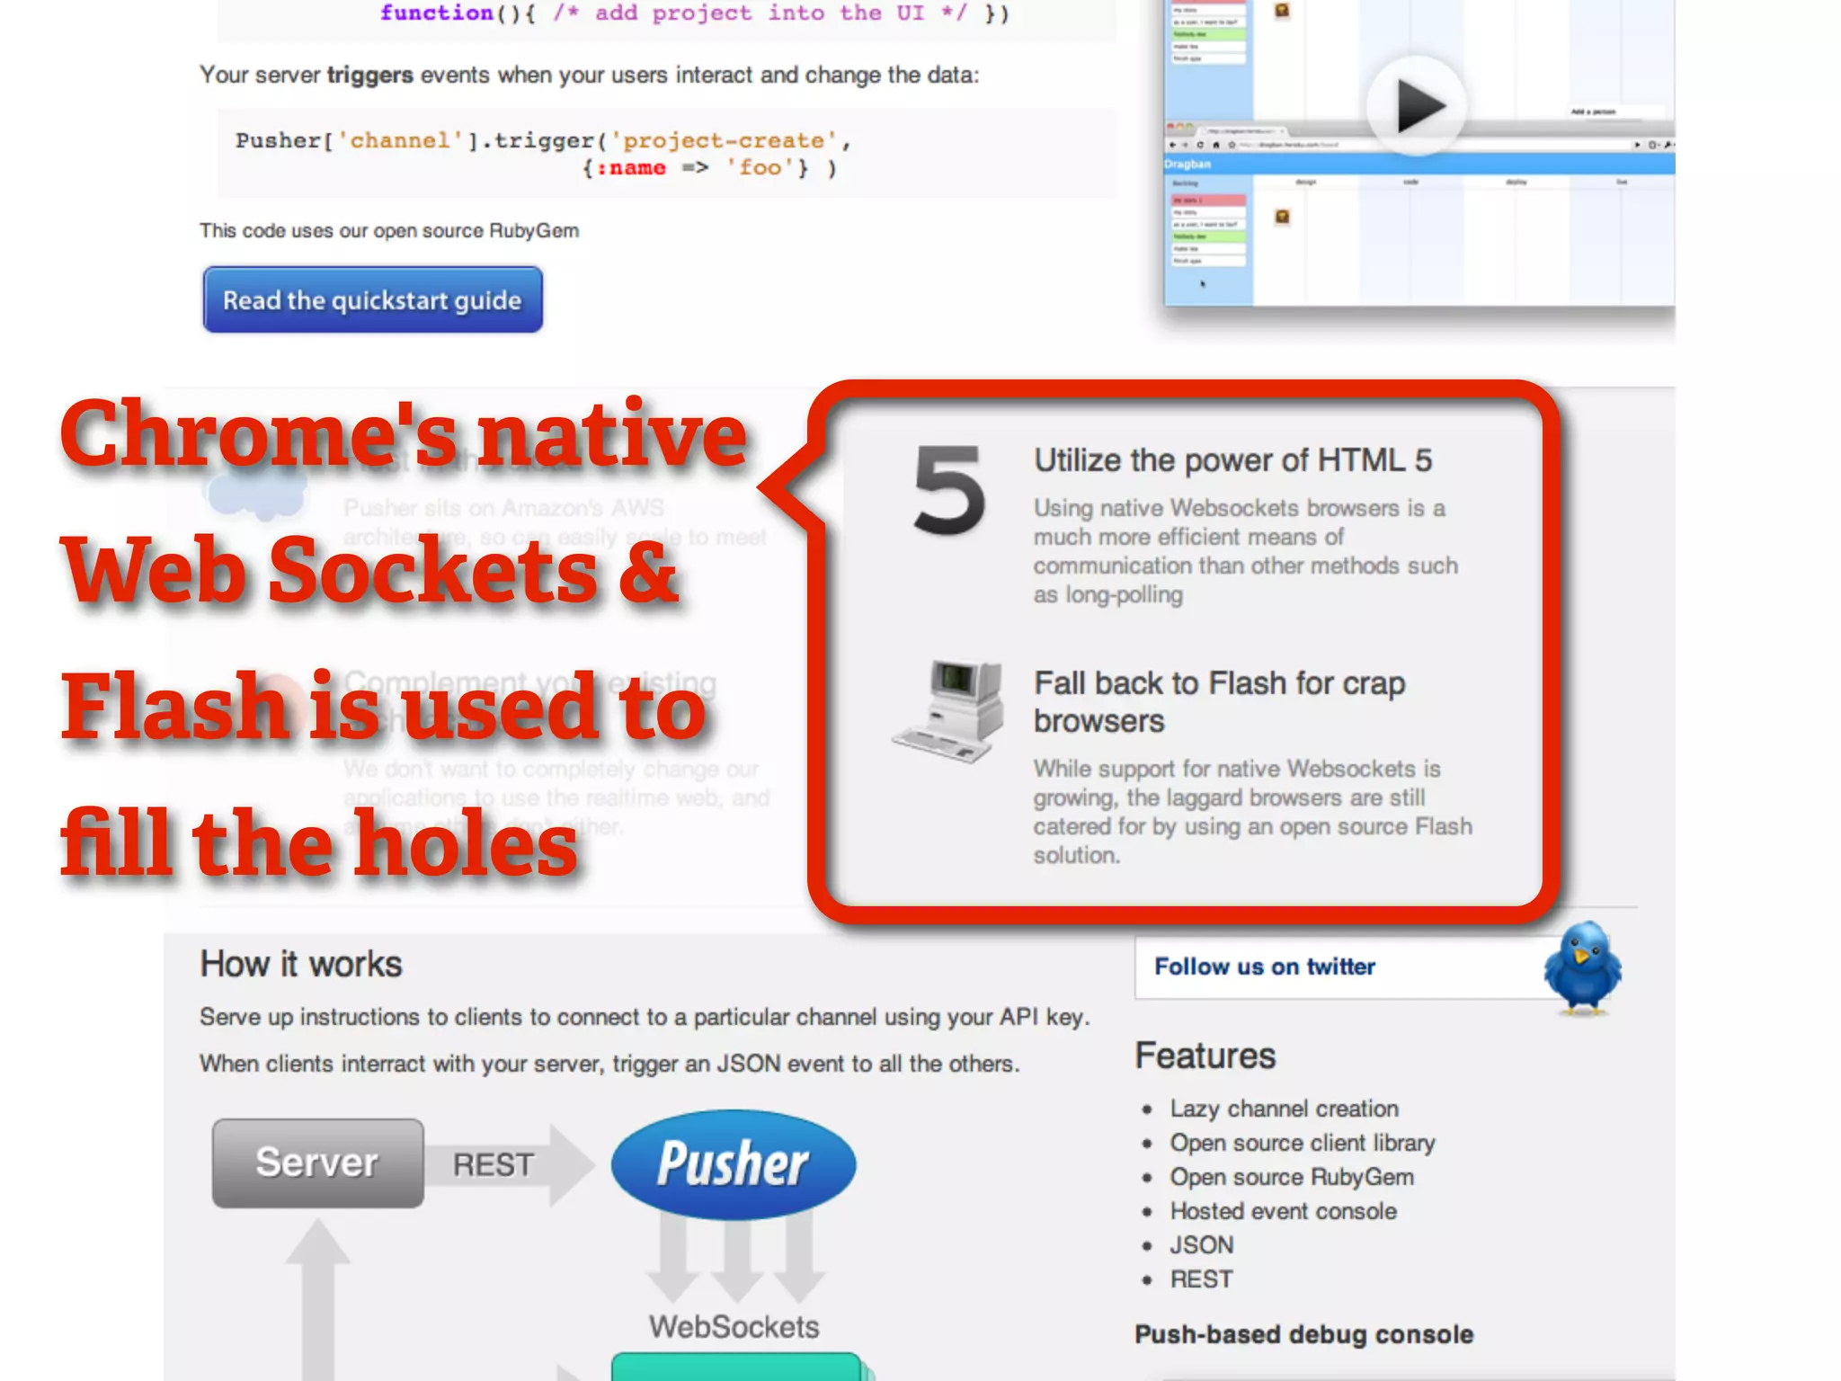
Task: Click the Pusher logo oval
Action: point(734,1164)
